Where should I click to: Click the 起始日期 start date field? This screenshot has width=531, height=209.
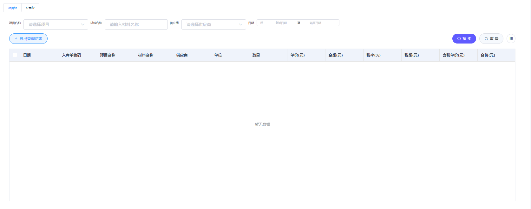281,23
